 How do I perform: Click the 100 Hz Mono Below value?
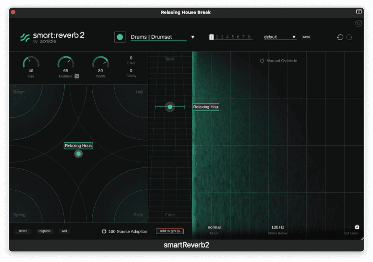[x=277, y=227]
